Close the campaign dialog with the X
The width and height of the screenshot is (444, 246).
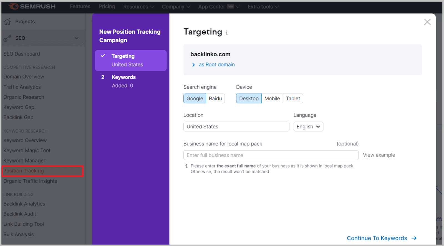427,22
